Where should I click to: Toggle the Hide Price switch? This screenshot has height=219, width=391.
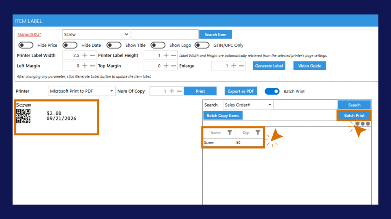coord(26,45)
